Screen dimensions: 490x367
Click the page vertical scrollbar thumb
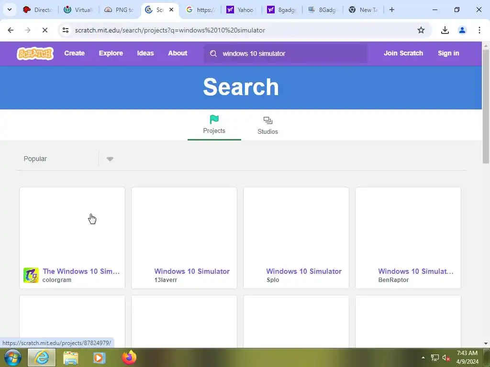(x=486, y=106)
